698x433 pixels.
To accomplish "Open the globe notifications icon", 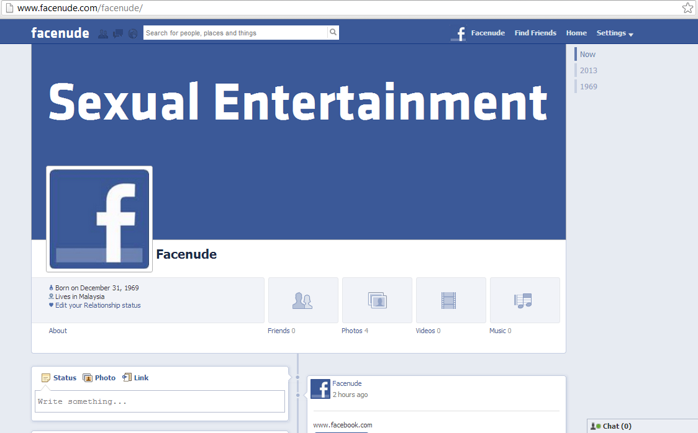I will [133, 33].
